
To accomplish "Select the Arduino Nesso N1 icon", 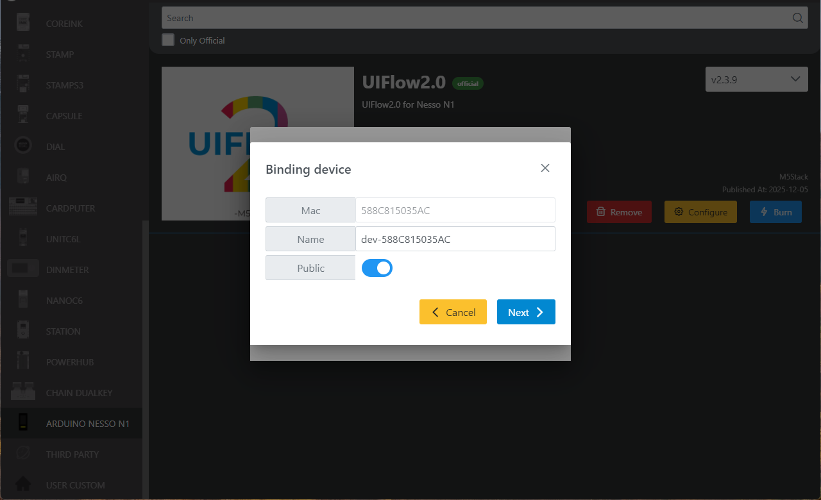I will (23, 423).
